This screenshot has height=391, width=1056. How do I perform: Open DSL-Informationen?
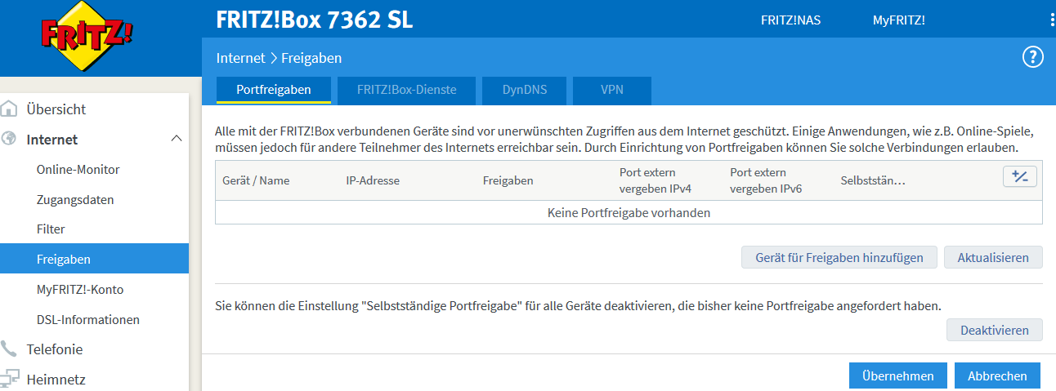click(88, 319)
